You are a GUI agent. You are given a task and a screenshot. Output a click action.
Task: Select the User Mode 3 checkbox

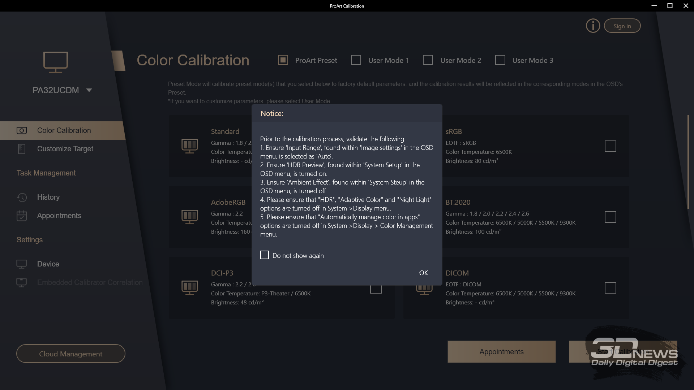click(x=500, y=60)
